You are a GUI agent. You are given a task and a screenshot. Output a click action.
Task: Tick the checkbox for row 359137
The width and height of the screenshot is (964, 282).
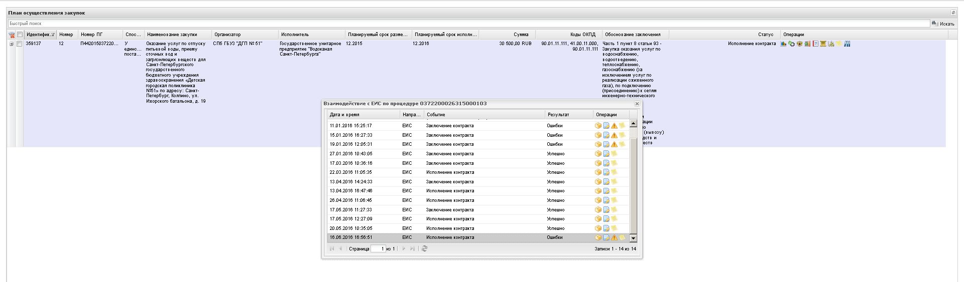(20, 44)
